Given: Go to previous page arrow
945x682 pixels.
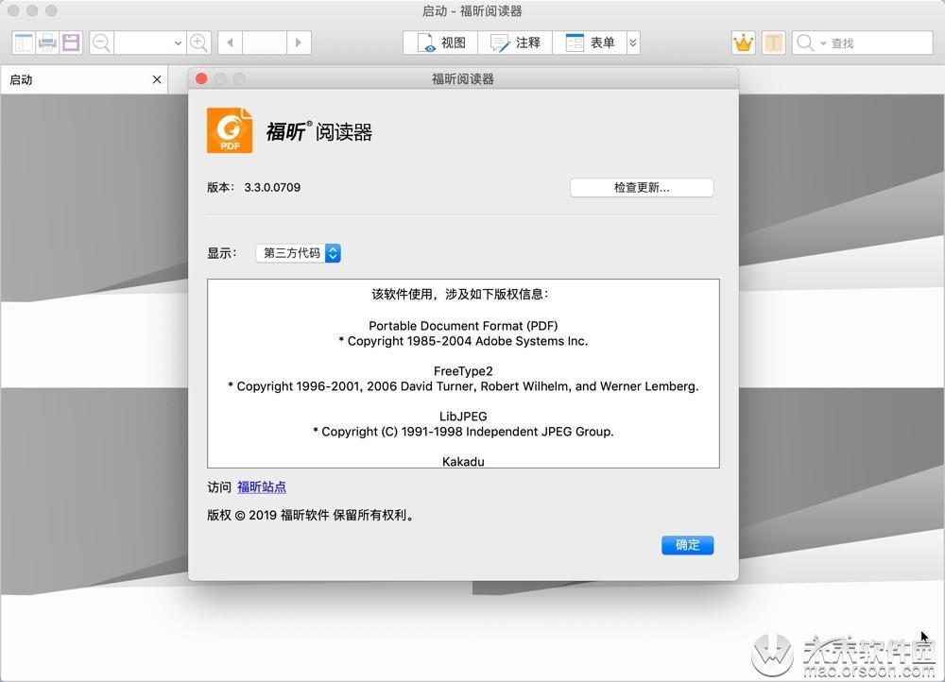Looking at the screenshot, I should tap(230, 43).
